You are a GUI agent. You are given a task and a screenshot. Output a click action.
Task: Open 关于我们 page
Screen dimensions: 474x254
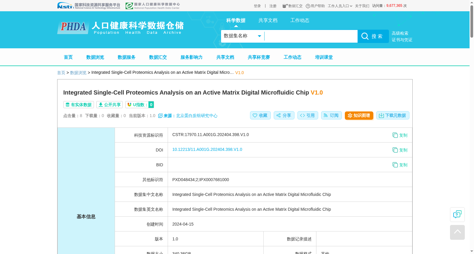click(x=362, y=6)
